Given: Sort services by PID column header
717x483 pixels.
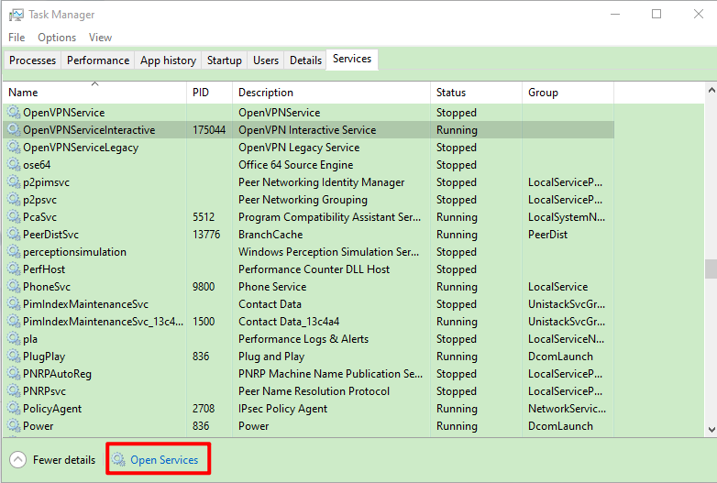Looking at the screenshot, I should 210,93.
